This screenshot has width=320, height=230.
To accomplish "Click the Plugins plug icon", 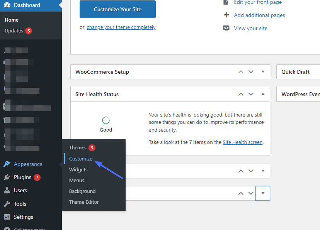I will [7, 177].
